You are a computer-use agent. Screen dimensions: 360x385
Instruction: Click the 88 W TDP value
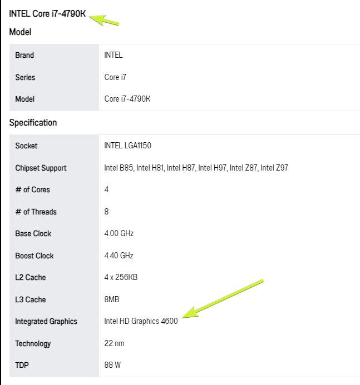coord(112,365)
